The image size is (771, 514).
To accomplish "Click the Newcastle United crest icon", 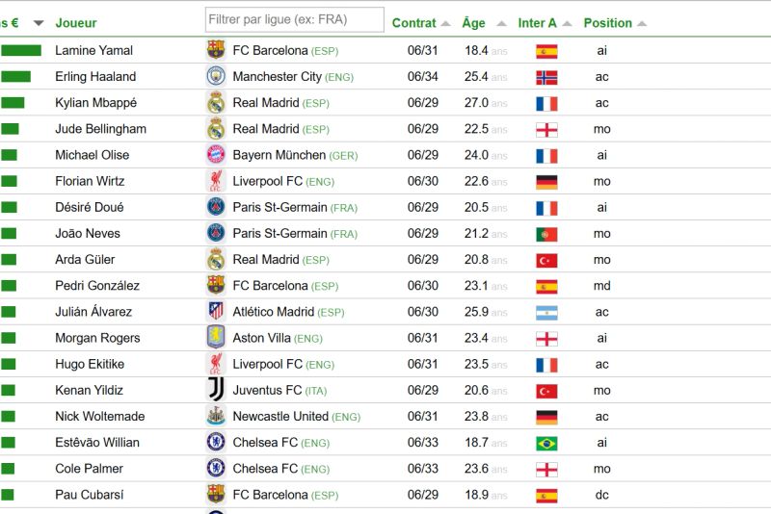I will coord(215,417).
